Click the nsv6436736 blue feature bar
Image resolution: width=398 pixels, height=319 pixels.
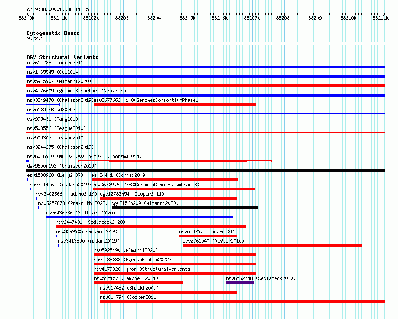click(x=140, y=217)
